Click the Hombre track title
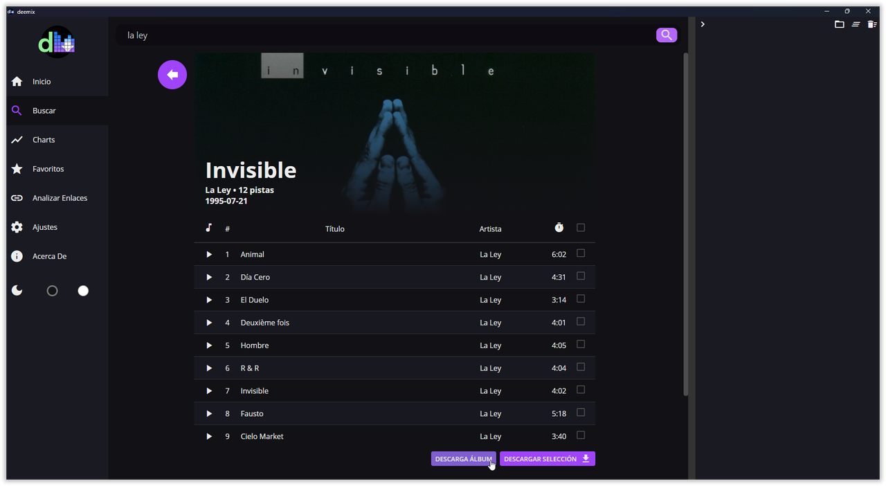The height and width of the screenshot is (486, 886). pyautogui.click(x=255, y=345)
